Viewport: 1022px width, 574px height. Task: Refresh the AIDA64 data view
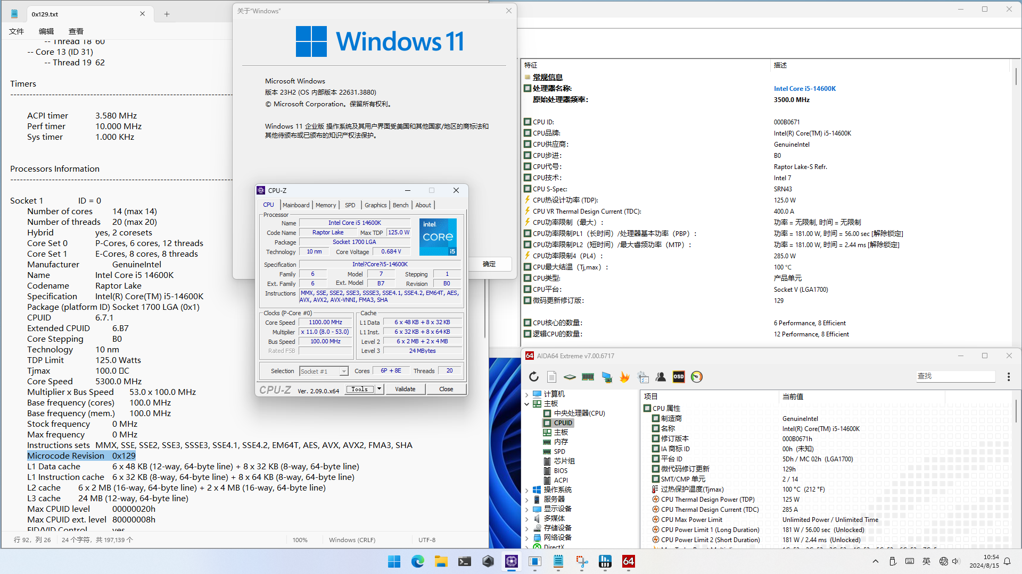[534, 376]
